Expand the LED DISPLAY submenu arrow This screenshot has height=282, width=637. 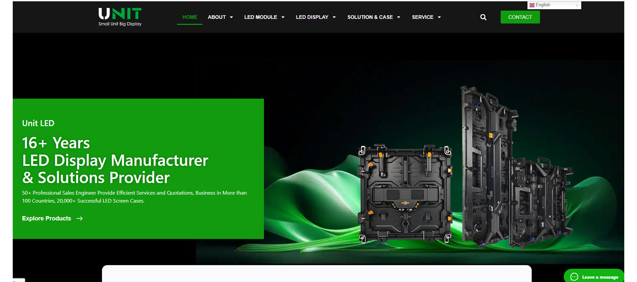[x=334, y=17]
